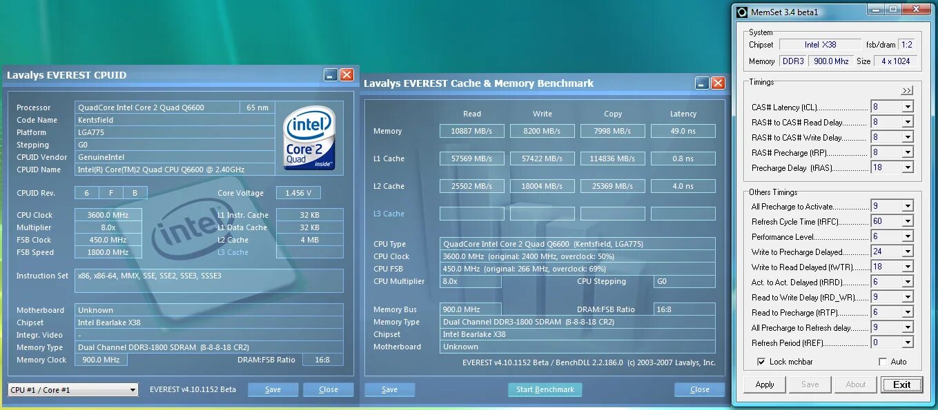Click the L2 Cache Copy value 25369 MB/s
The height and width of the screenshot is (410, 938).
(613, 186)
